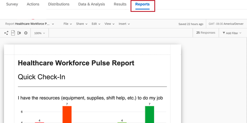247x123 pixels.
Task: Open the Add Filter dropdown
Action: tap(232, 33)
